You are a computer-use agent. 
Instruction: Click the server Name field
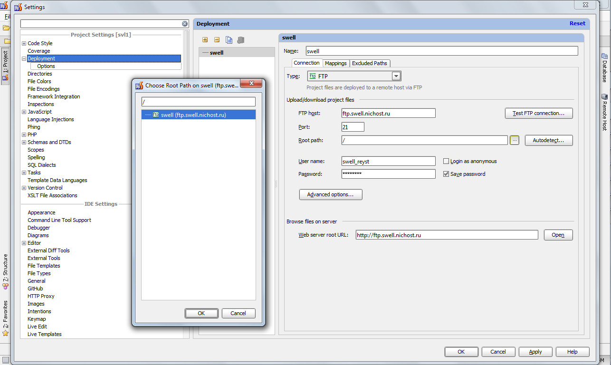442,51
